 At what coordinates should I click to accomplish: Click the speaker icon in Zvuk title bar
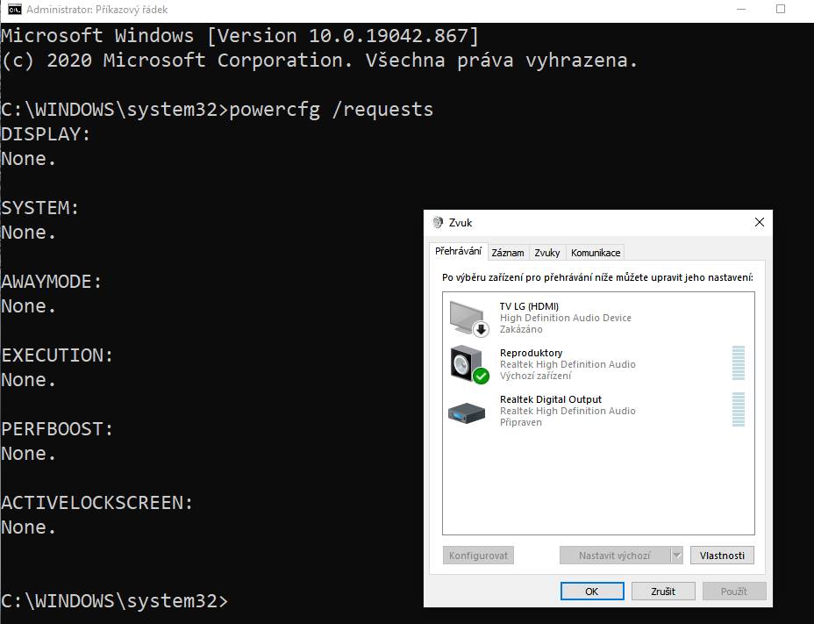(x=438, y=222)
